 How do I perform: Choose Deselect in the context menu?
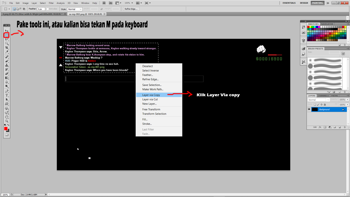[x=159, y=66]
